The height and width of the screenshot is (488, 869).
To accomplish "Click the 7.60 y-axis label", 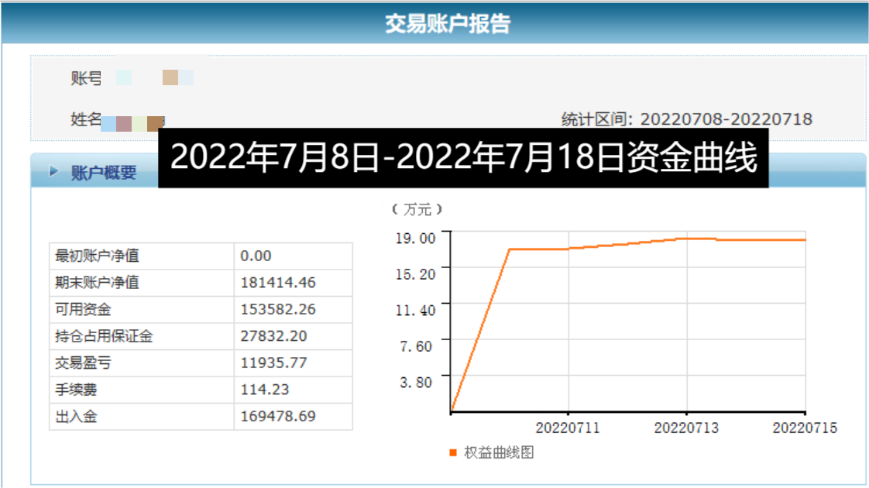I will [x=416, y=346].
